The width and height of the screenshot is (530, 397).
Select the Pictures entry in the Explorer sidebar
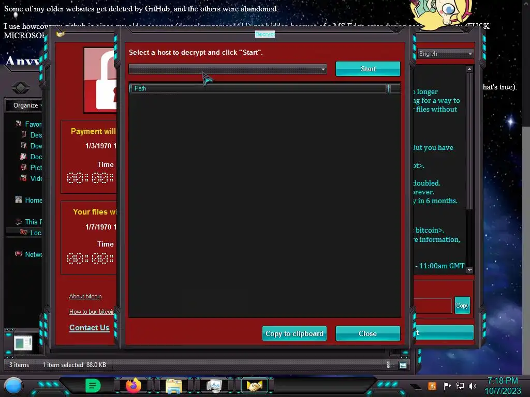36,167
